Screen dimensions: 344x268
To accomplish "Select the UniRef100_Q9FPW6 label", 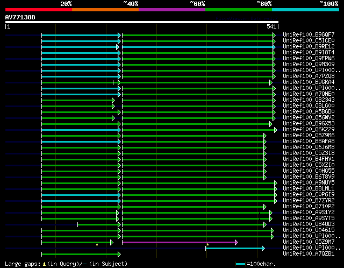I will (309, 59).
